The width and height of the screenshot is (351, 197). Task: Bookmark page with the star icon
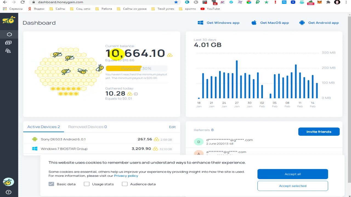click(176, 2)
